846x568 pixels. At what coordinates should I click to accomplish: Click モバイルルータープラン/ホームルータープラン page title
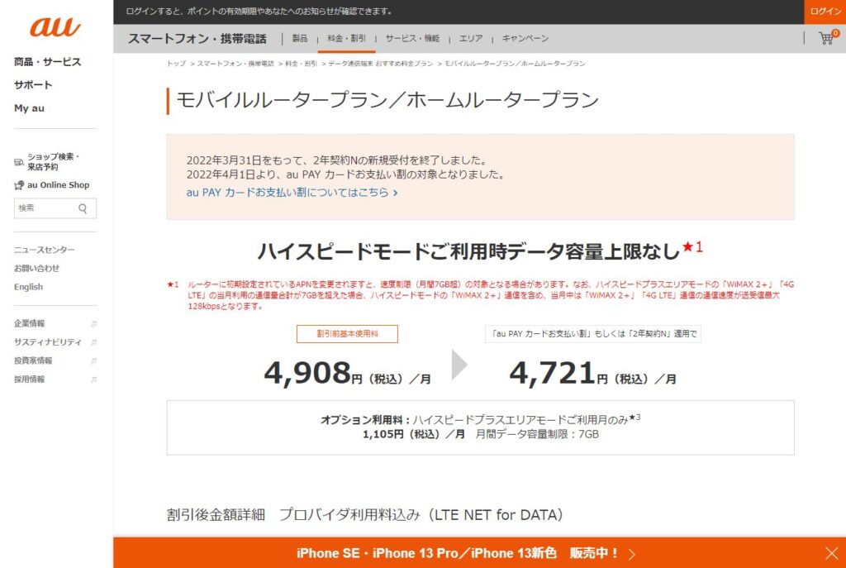(387, 100)
